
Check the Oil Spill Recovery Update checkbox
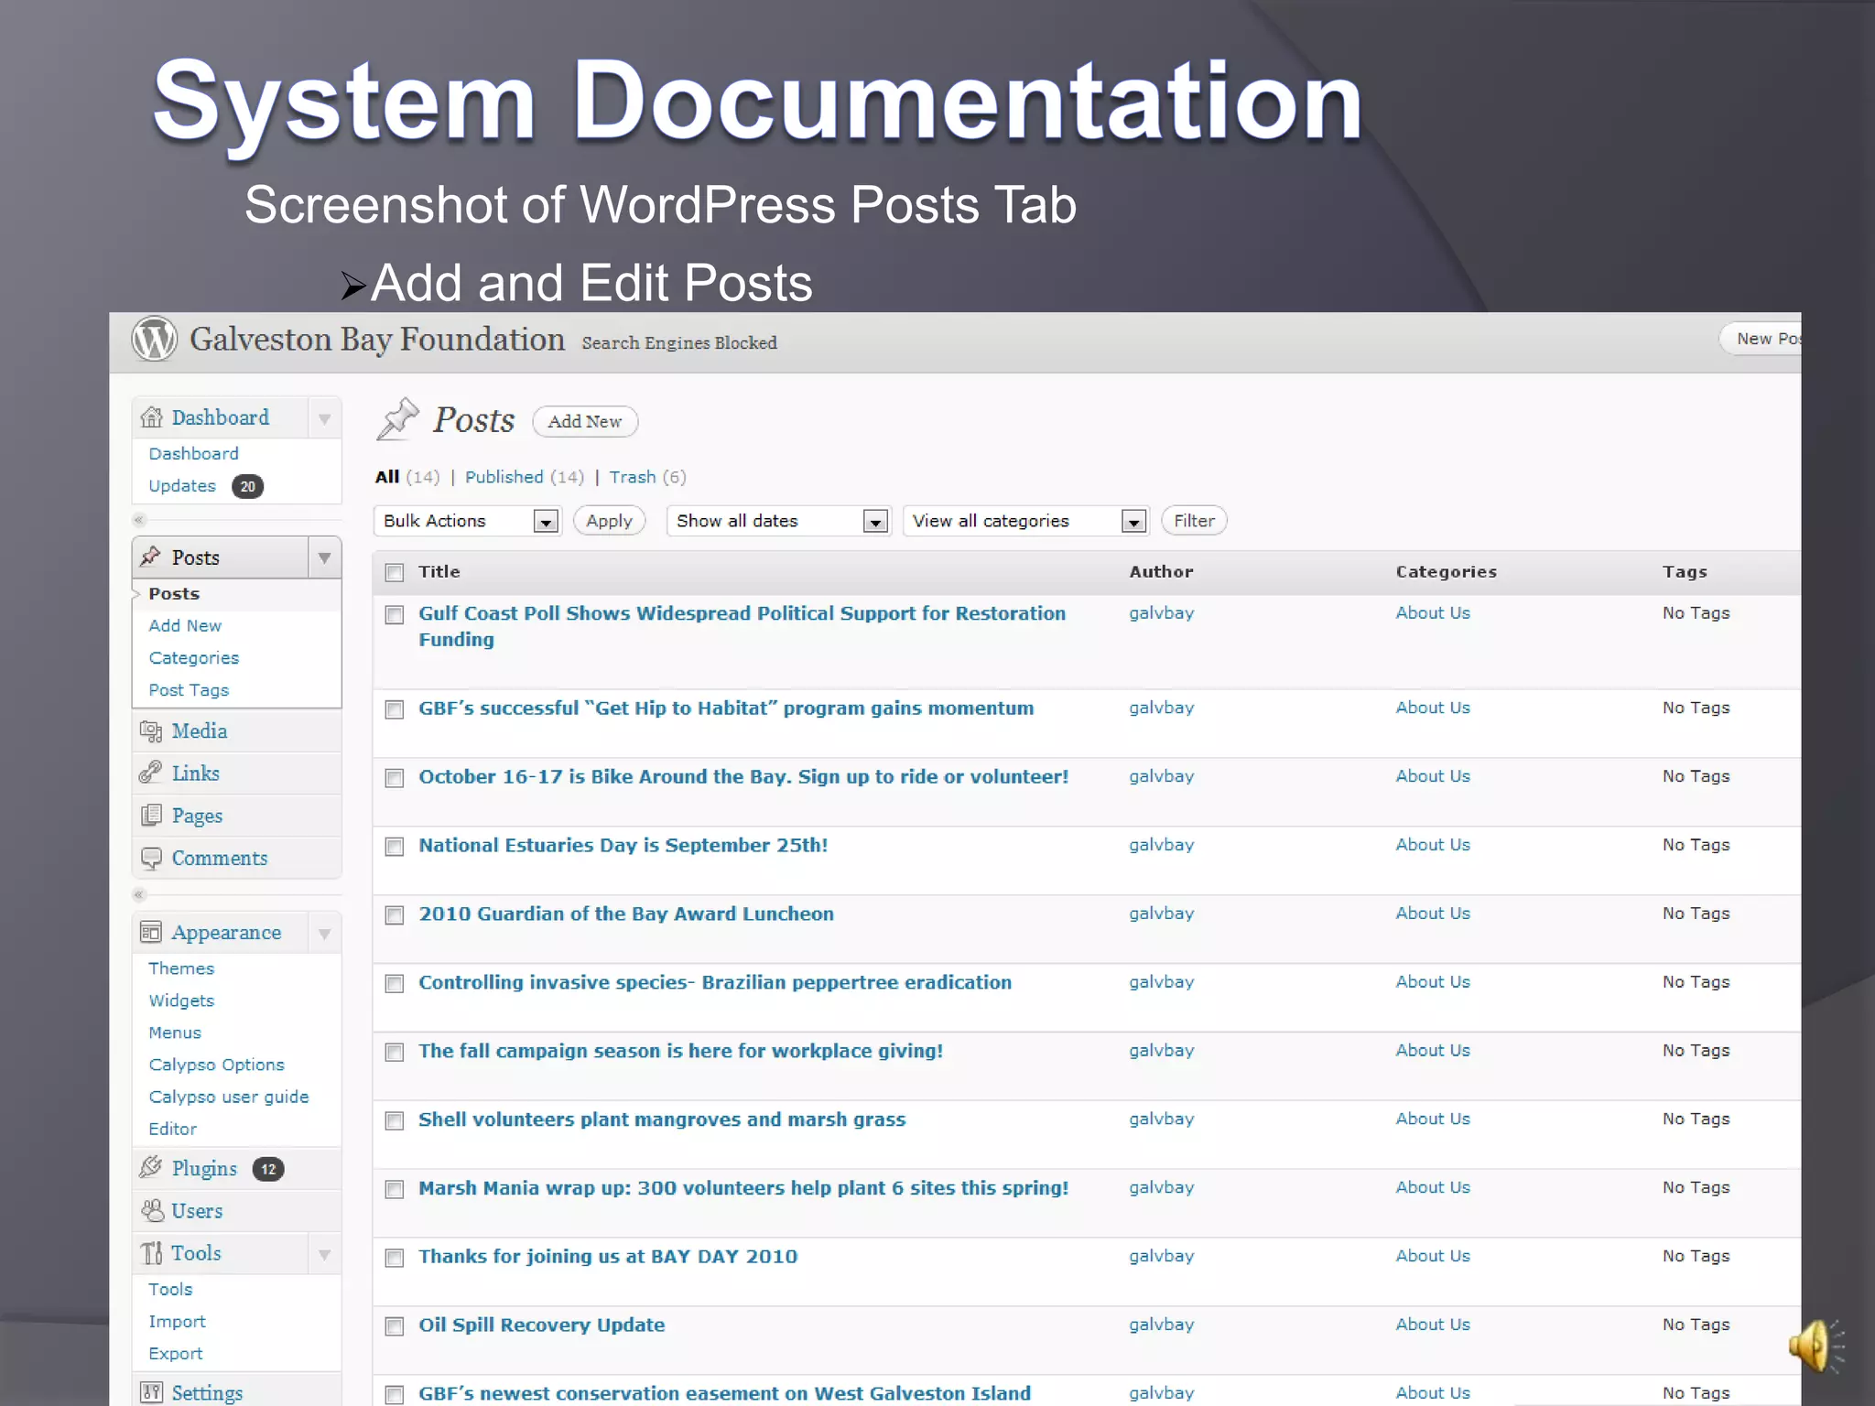point(395,1326)
